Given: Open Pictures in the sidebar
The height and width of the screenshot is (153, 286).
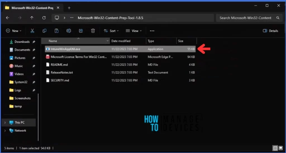Looking at the screenshot, I should [x=20, y=58].
